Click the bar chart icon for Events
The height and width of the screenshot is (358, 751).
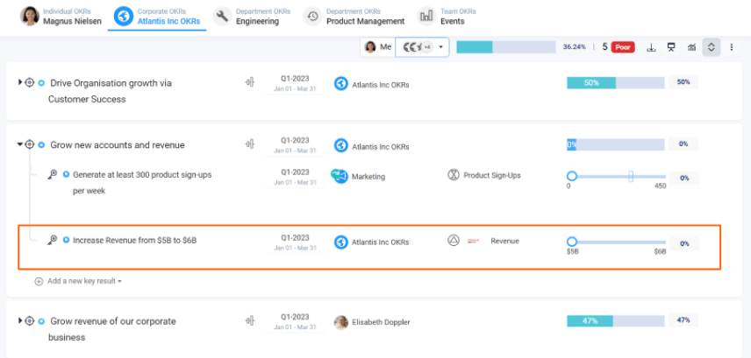(426, 17)
